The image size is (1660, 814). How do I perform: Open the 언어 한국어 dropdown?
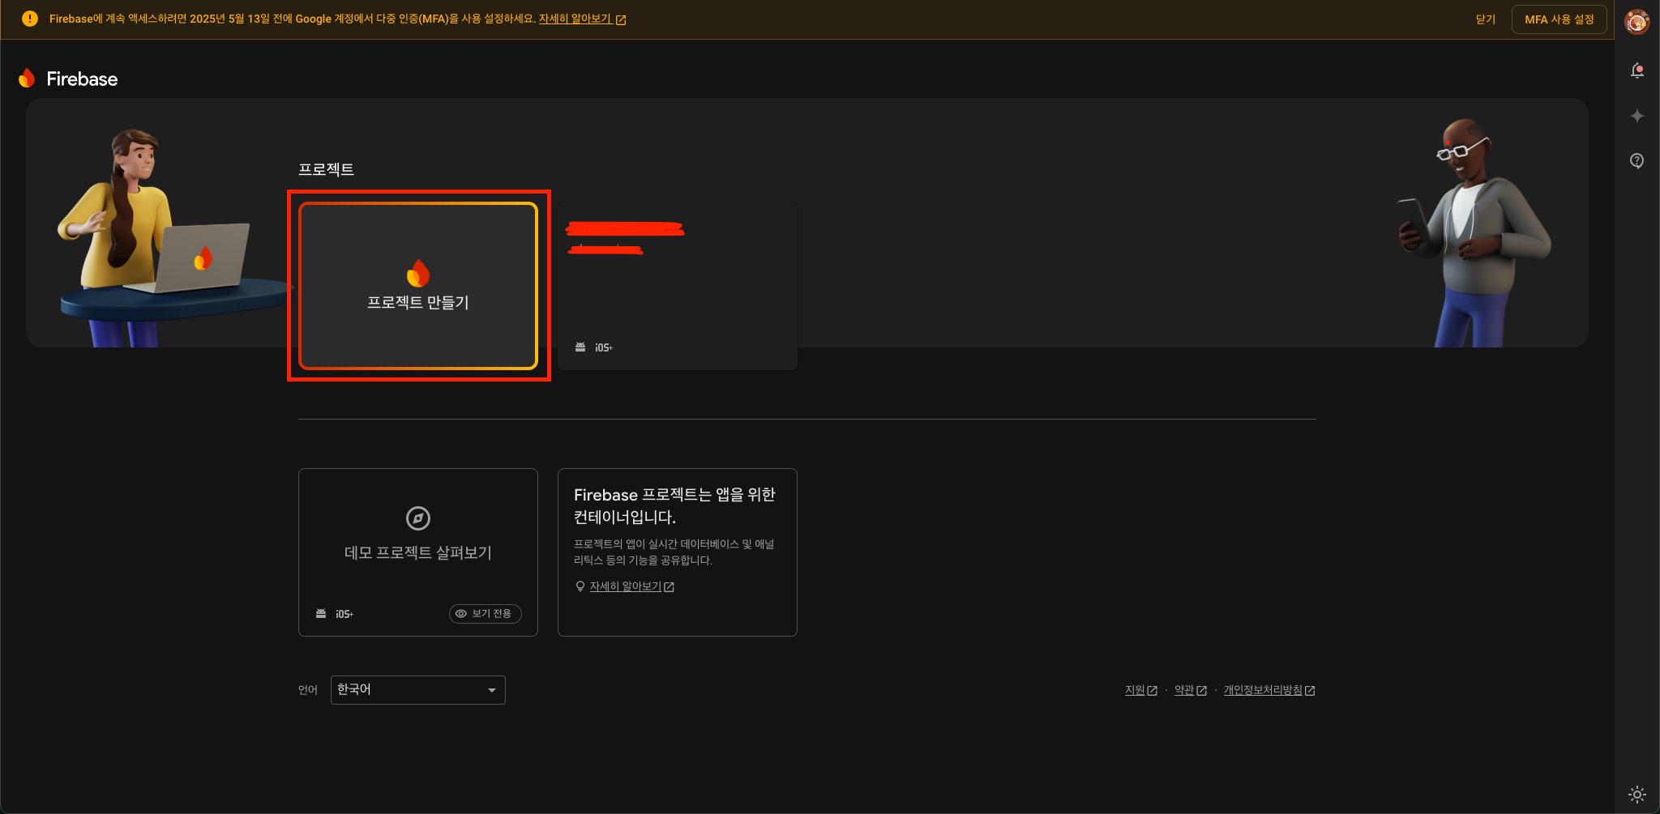pyautogui.click(x=418, y=690)
